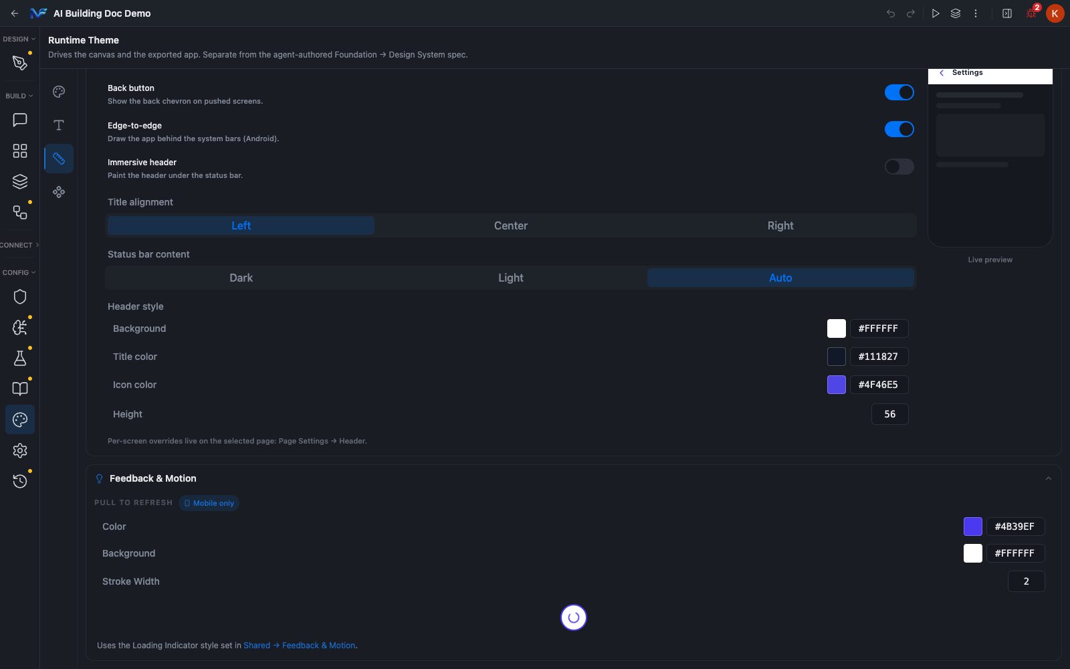Open the stacked layers icon in sidebar
Screen dimensions: 1070x669
20,181
